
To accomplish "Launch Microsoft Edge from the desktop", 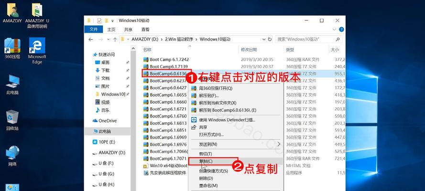I will [x=37, y=51].
